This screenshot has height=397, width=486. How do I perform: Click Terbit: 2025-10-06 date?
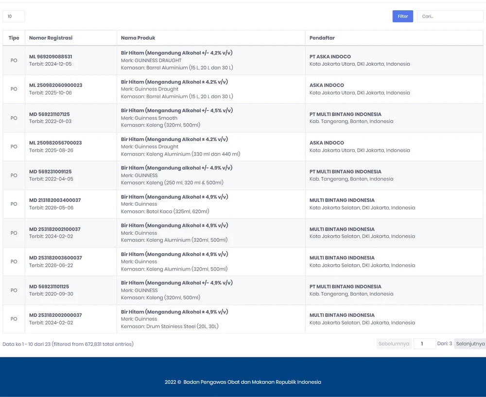click(50, 93)
